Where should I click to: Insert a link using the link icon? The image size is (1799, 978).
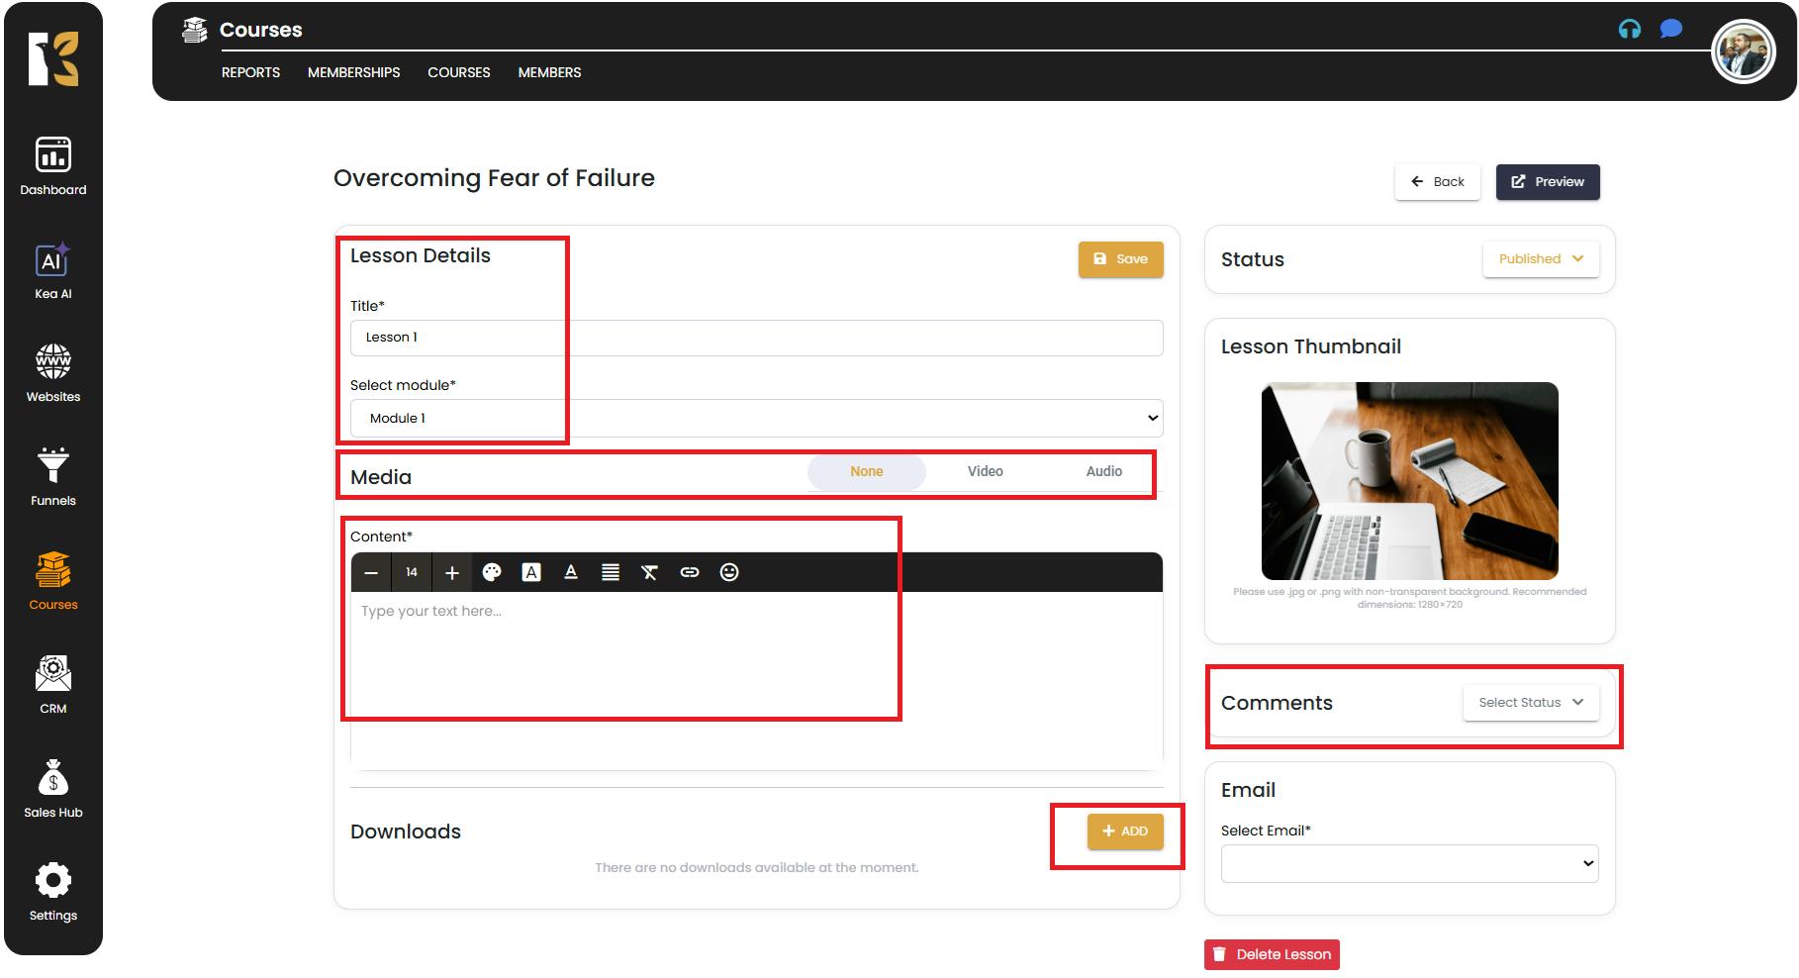point(690,572)
